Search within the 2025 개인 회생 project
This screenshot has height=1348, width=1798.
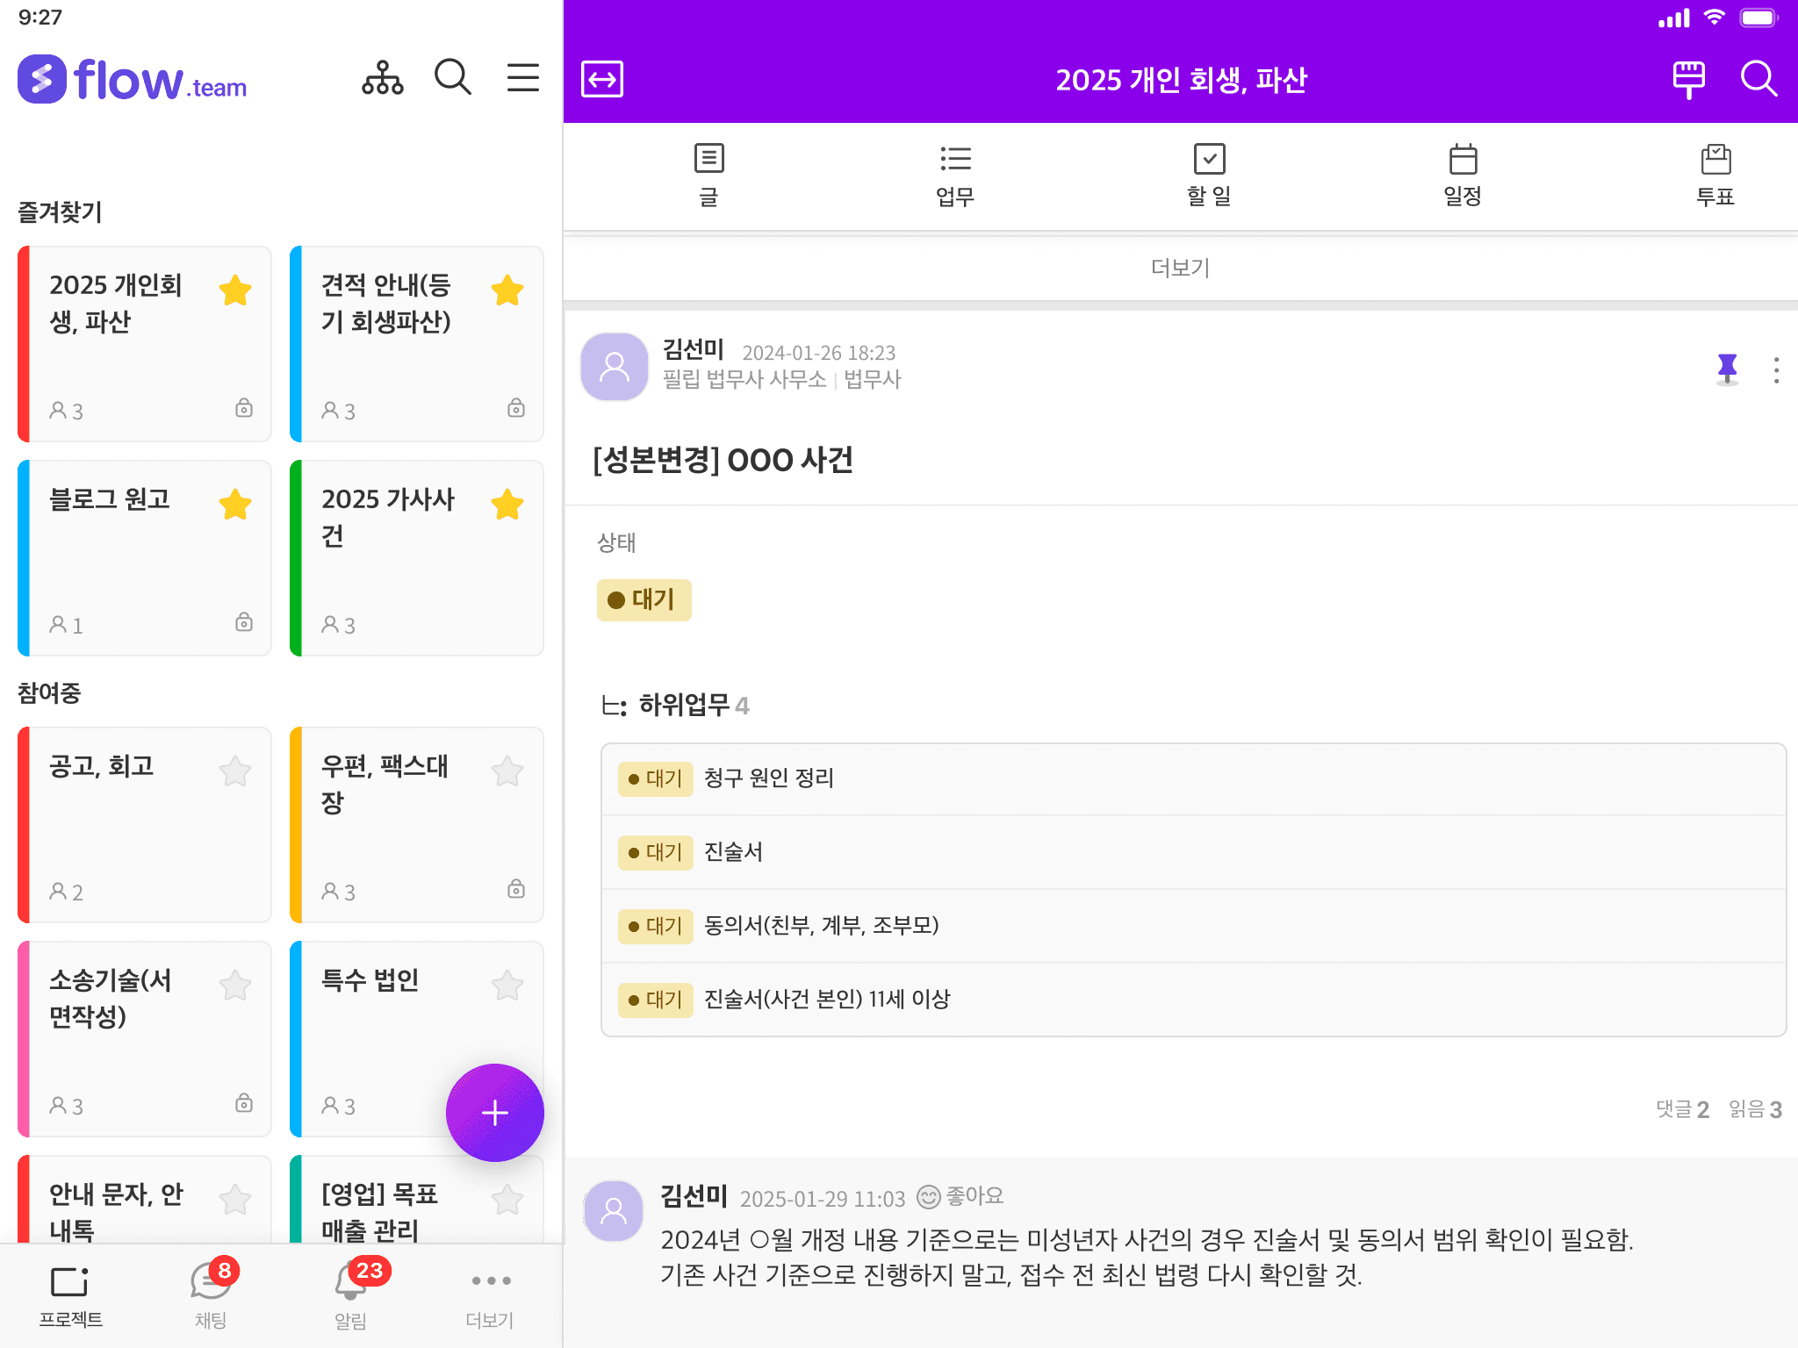[x=1758, y=80]
